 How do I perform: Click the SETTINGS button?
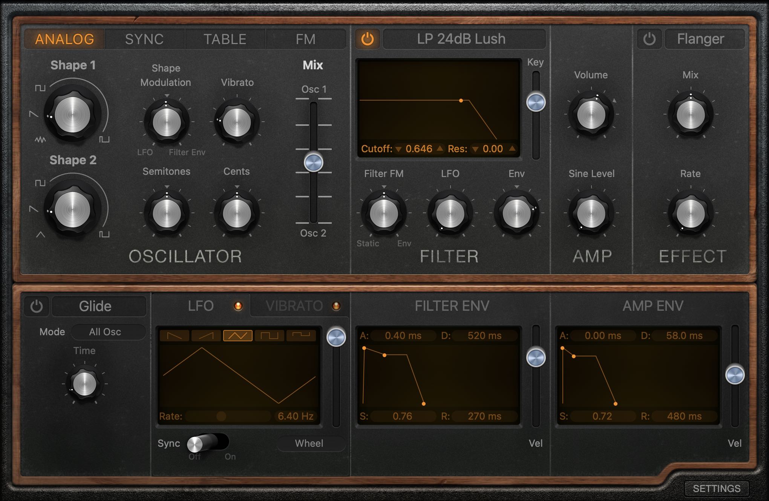(716, 489)
